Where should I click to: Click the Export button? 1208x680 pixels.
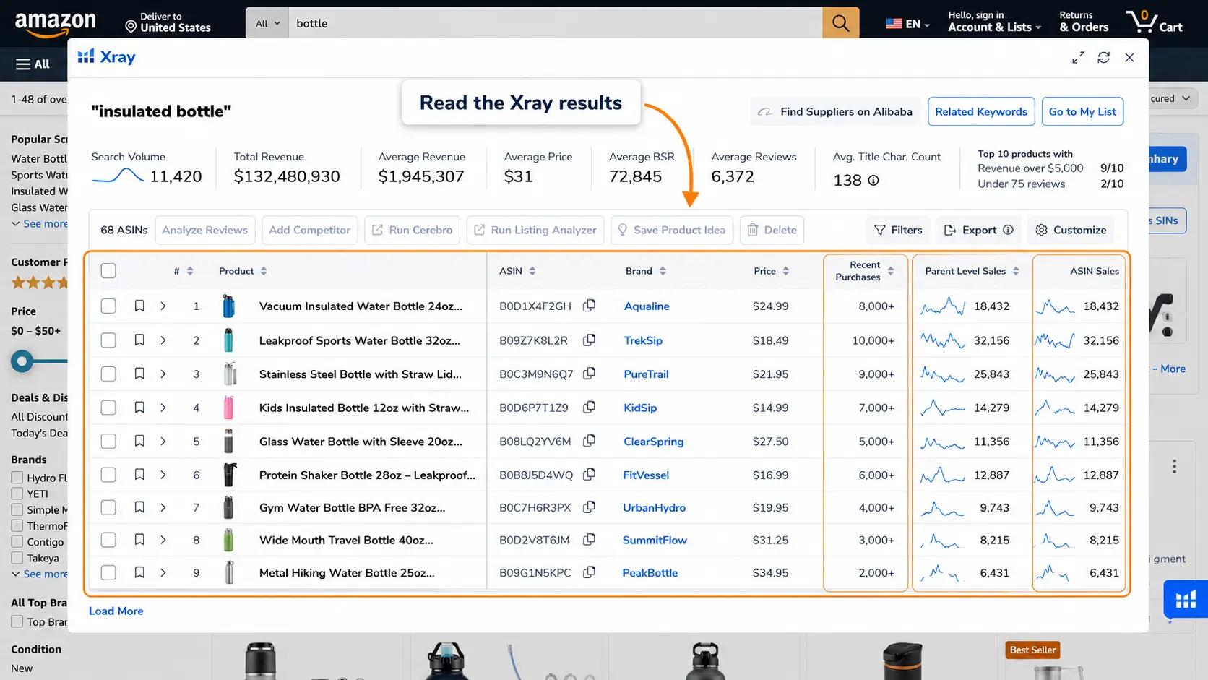click(x=978, y=230)
